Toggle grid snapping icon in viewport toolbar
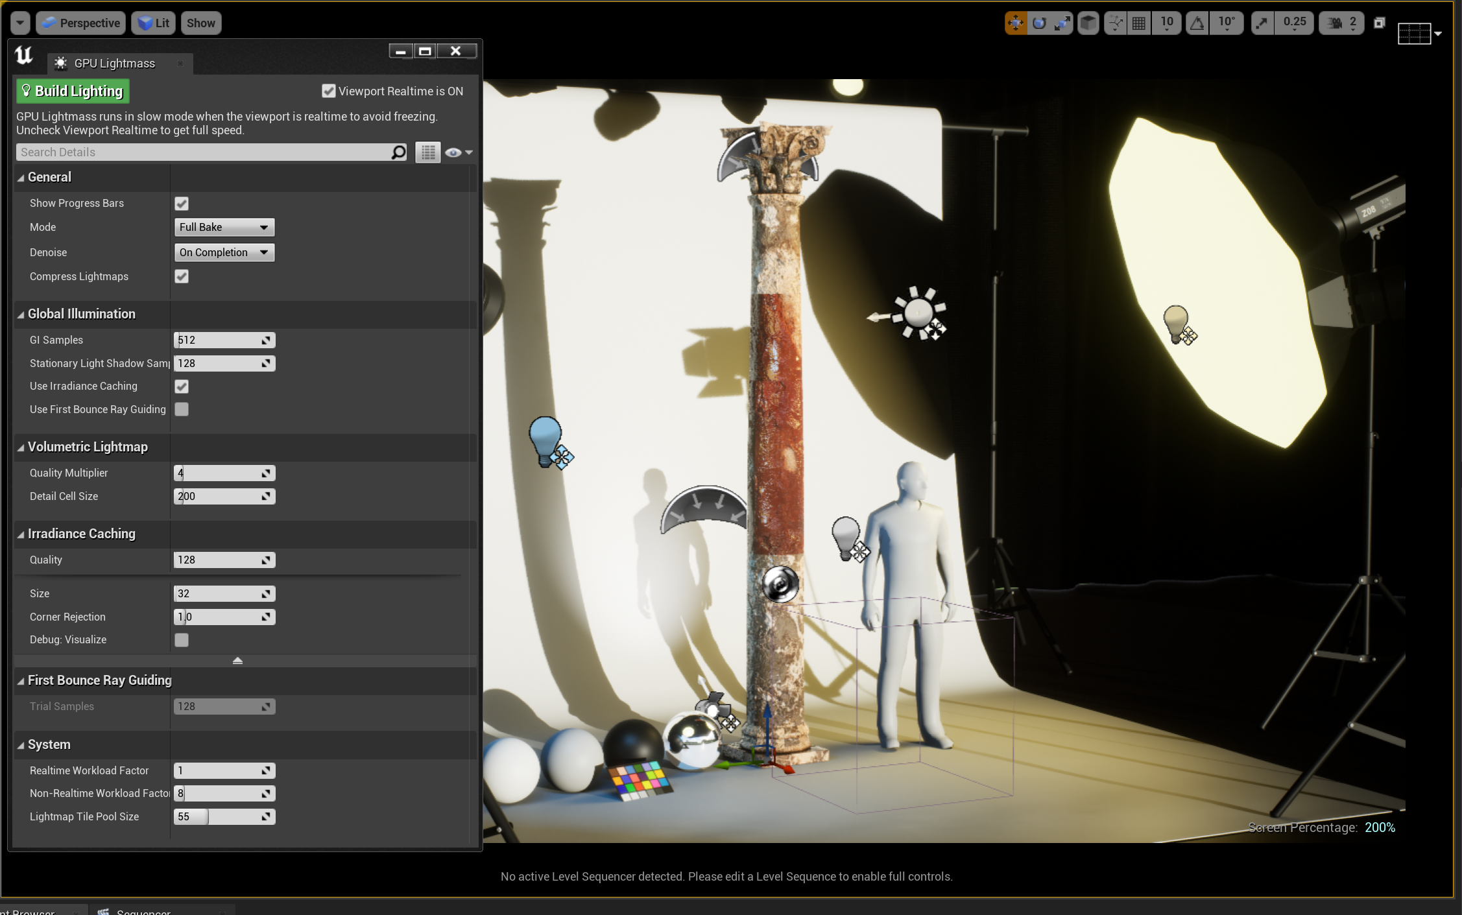Screen dimensions: 1462x915 [1139, 23]
